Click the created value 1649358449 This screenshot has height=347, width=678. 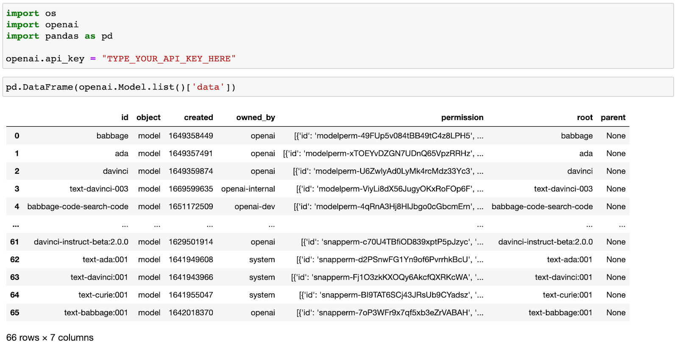pyautogui.click(x=191, y=136)
